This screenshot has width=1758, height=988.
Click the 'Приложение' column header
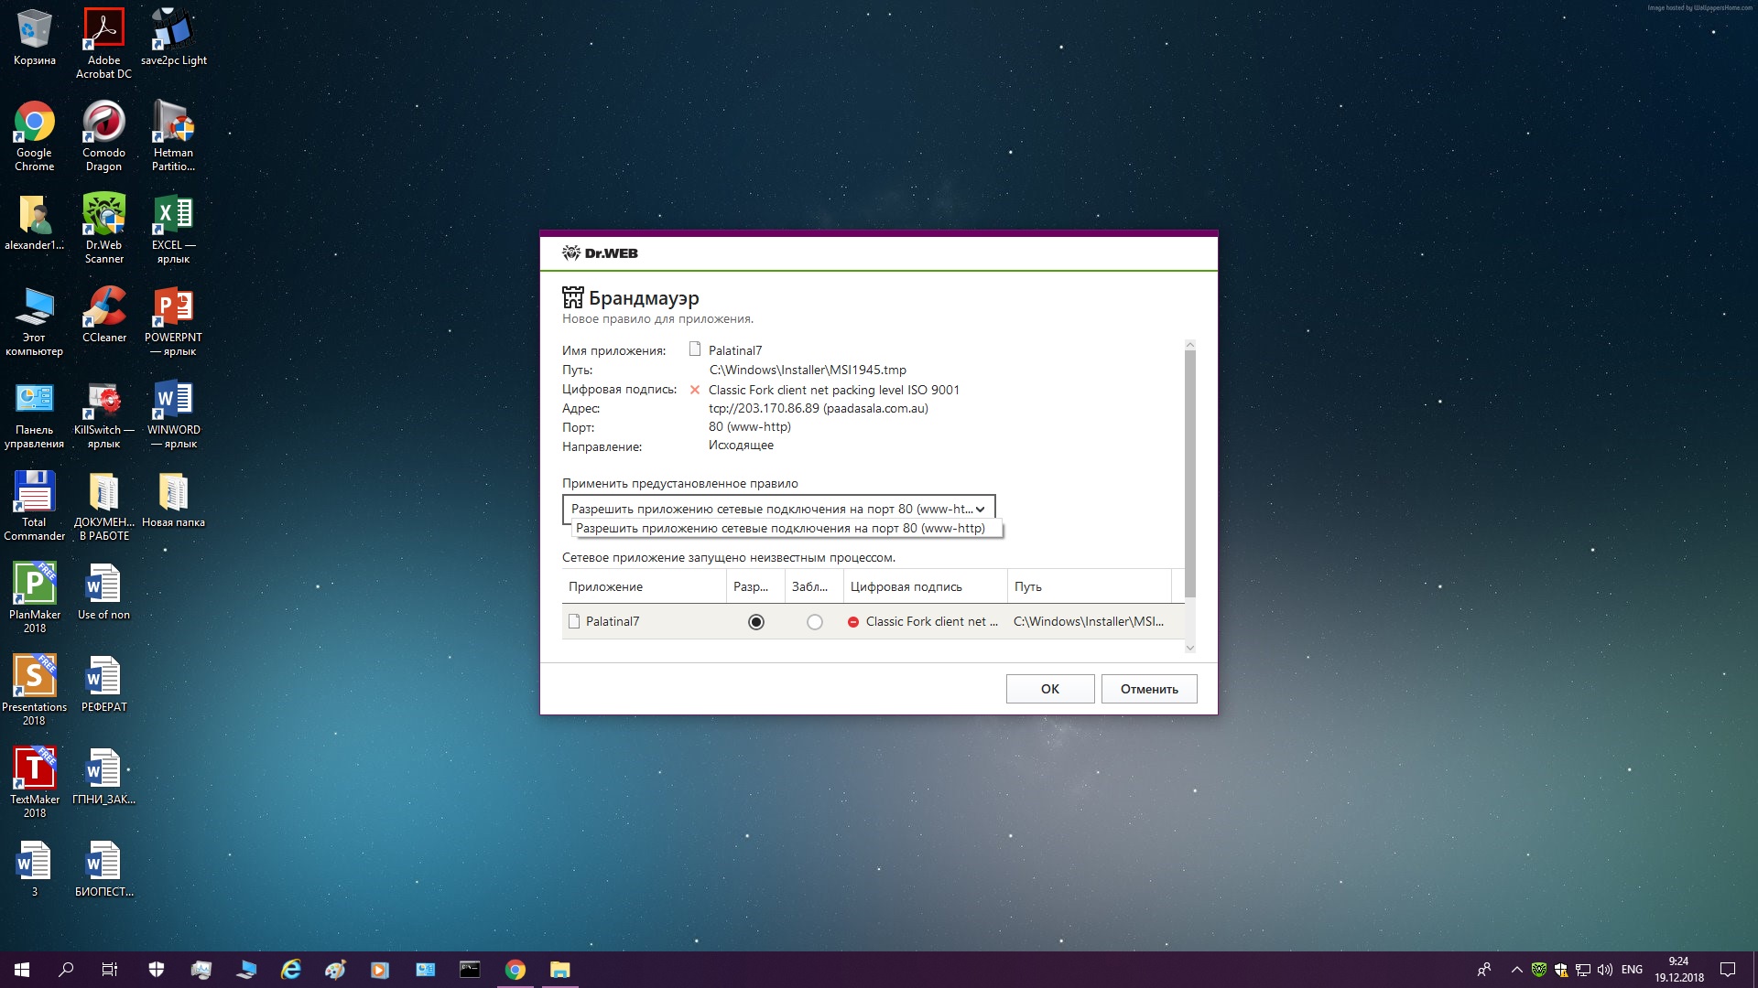605,587
